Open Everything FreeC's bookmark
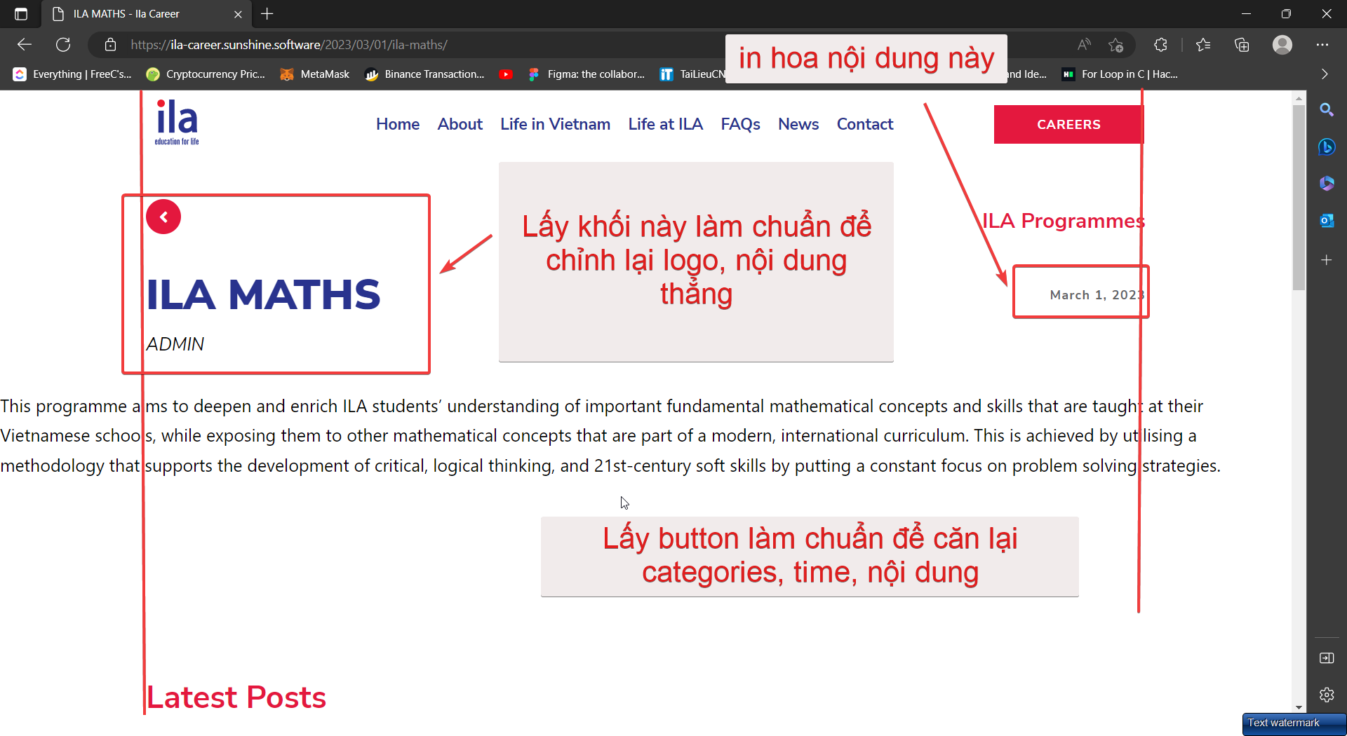1347x736 pixels. coord(73,74)
